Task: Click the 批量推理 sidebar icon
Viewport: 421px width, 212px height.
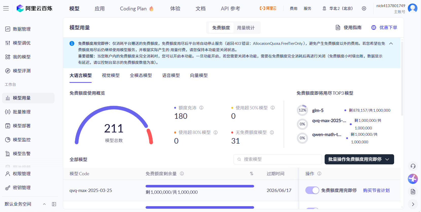Action: click(8, 112)
